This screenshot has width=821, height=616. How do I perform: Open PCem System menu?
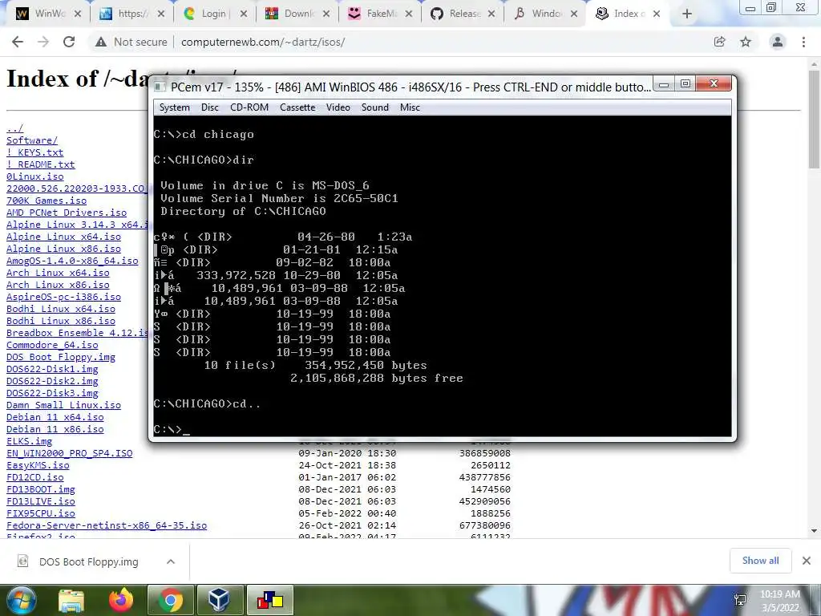pyautogui.click(x=174, y=107)
